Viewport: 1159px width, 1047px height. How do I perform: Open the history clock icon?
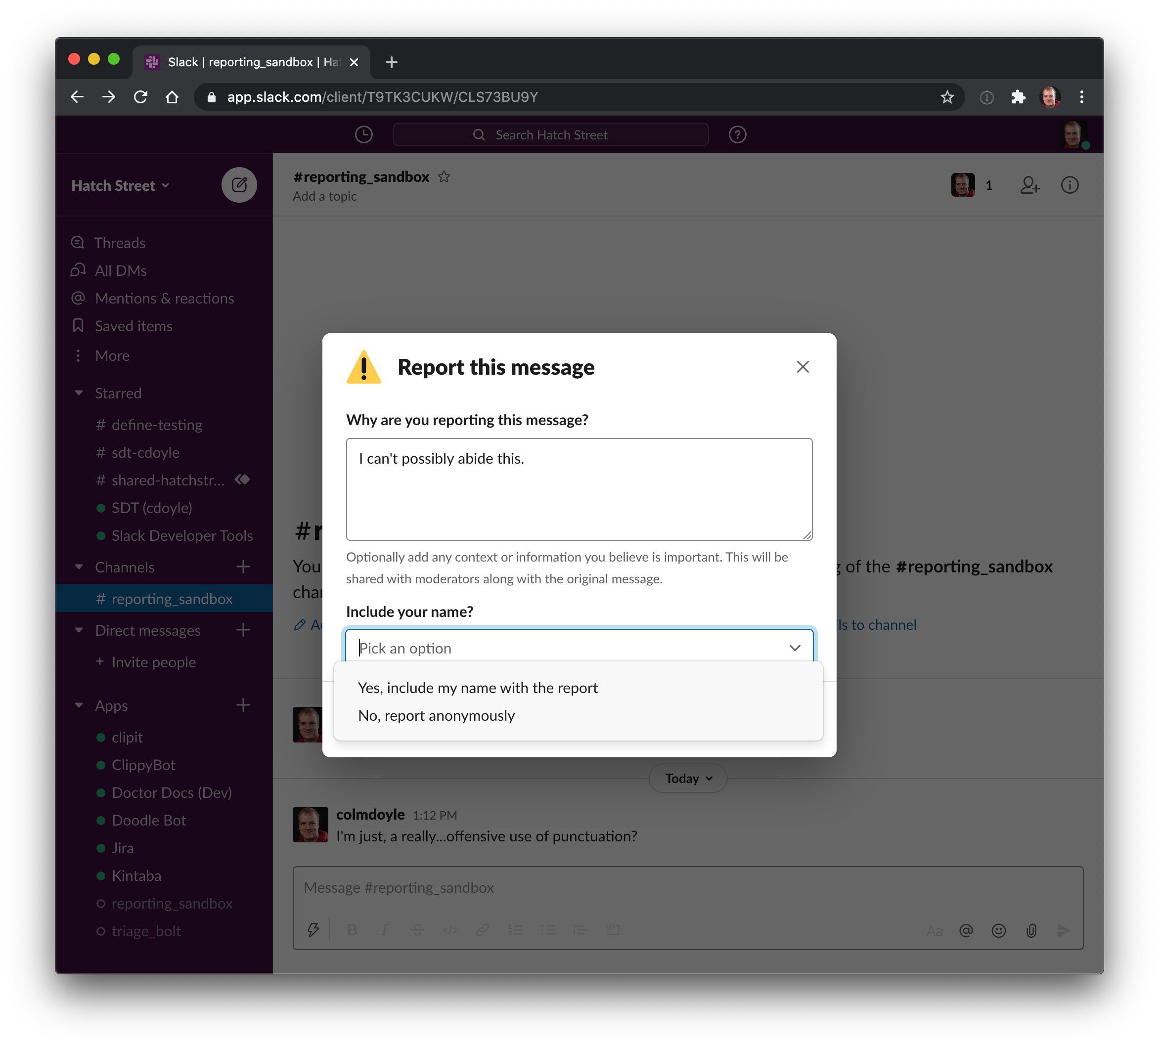tap(363, 134)
